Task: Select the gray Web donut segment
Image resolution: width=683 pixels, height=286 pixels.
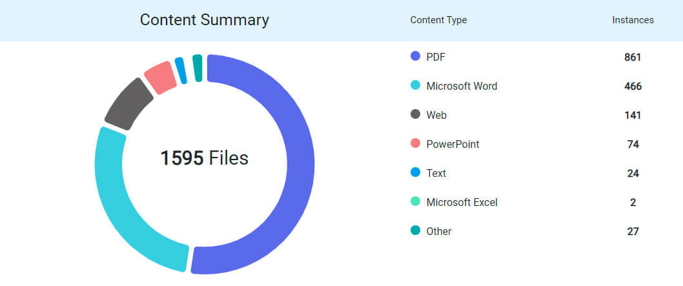Action: coord(128,105)
